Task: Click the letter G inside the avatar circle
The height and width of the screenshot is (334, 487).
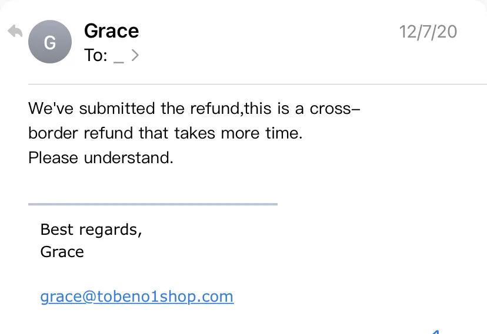Action: point(50,42)
